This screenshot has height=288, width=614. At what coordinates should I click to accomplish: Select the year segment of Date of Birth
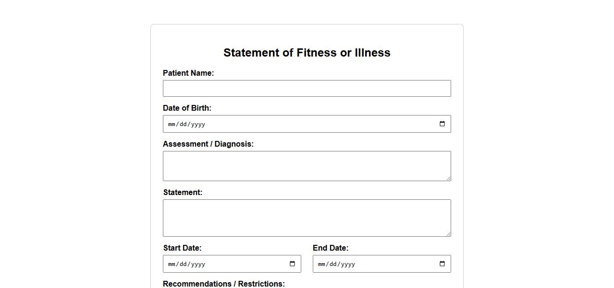[197, 125]
